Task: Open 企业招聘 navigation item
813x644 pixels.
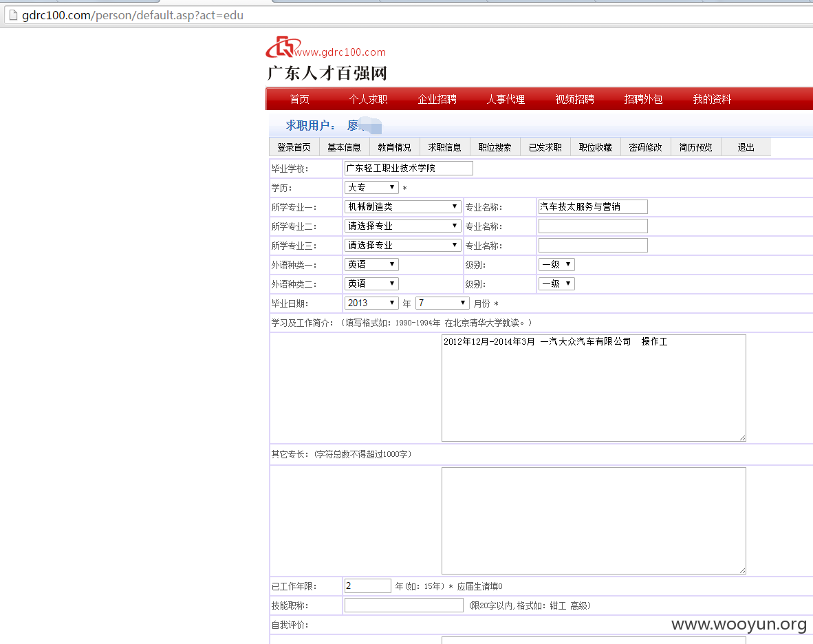Action: pos(437,99)
